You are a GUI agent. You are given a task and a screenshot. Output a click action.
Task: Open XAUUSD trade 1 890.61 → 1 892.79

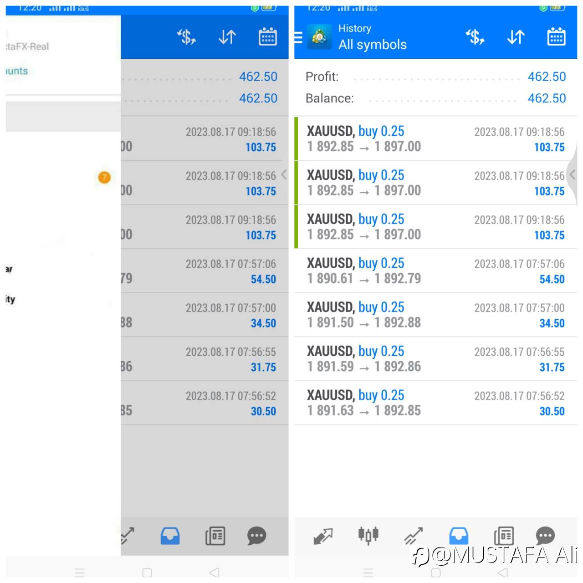point(436,271)
